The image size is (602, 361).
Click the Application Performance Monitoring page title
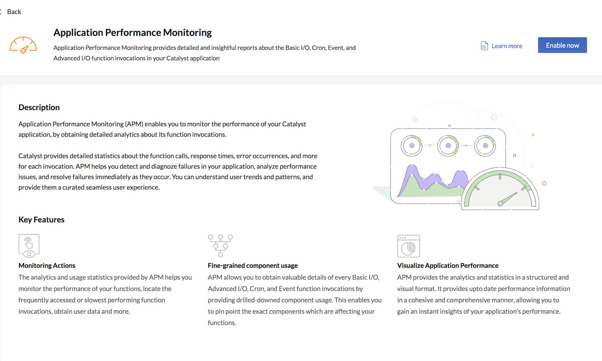click(132, 32)
